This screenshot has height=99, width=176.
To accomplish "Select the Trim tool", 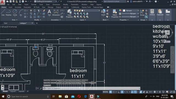I will click(x=38, y=10).
